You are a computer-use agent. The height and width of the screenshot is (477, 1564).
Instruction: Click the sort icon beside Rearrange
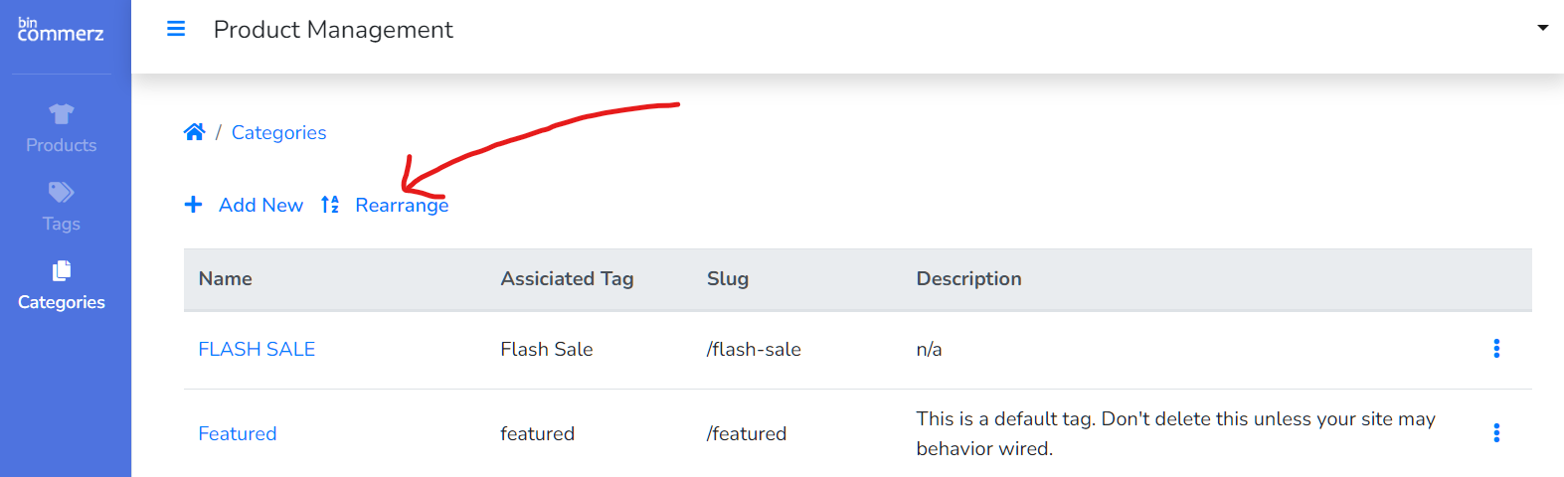pyautogui.click(x=330, y=205)
